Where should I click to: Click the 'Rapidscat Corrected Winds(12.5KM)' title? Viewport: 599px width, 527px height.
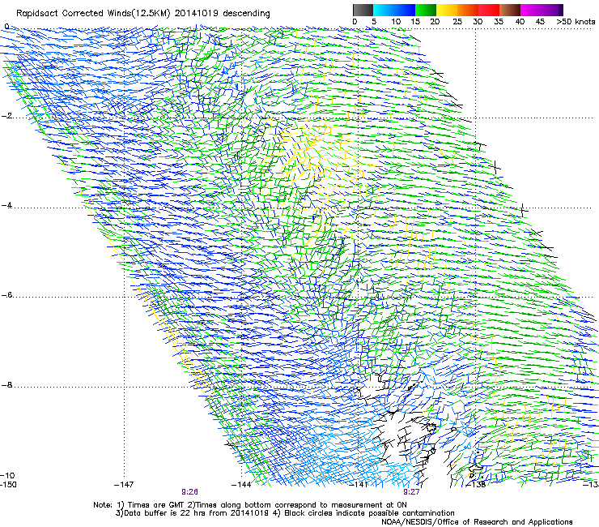click(x=93, y=14)
